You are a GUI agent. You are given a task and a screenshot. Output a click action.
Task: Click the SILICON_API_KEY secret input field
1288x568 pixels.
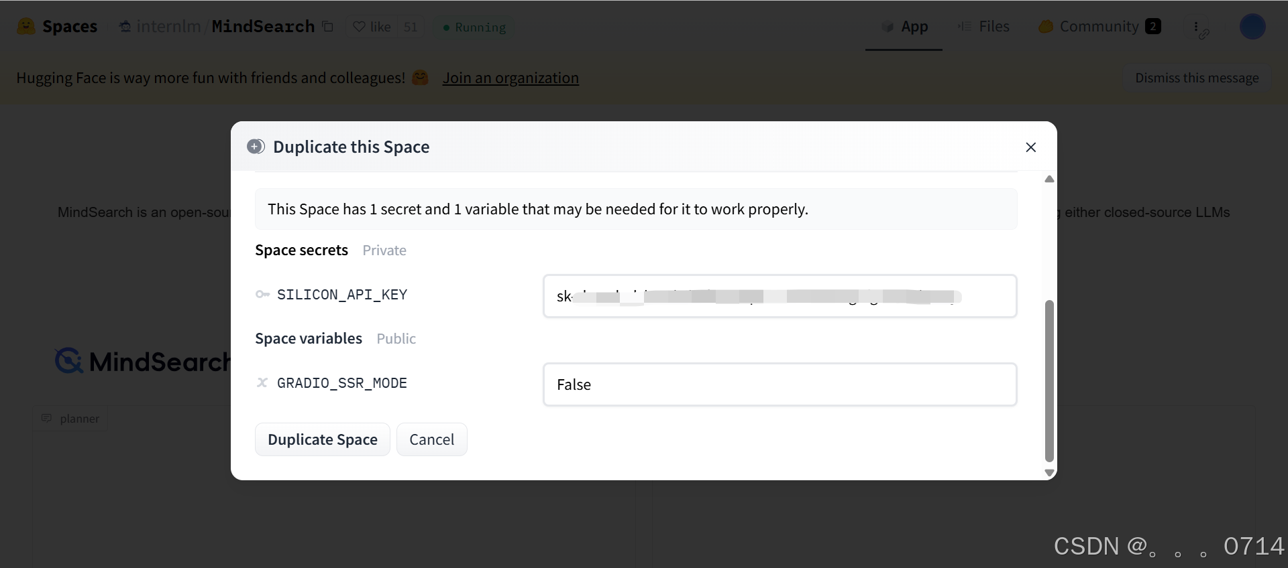pos(780,296)
